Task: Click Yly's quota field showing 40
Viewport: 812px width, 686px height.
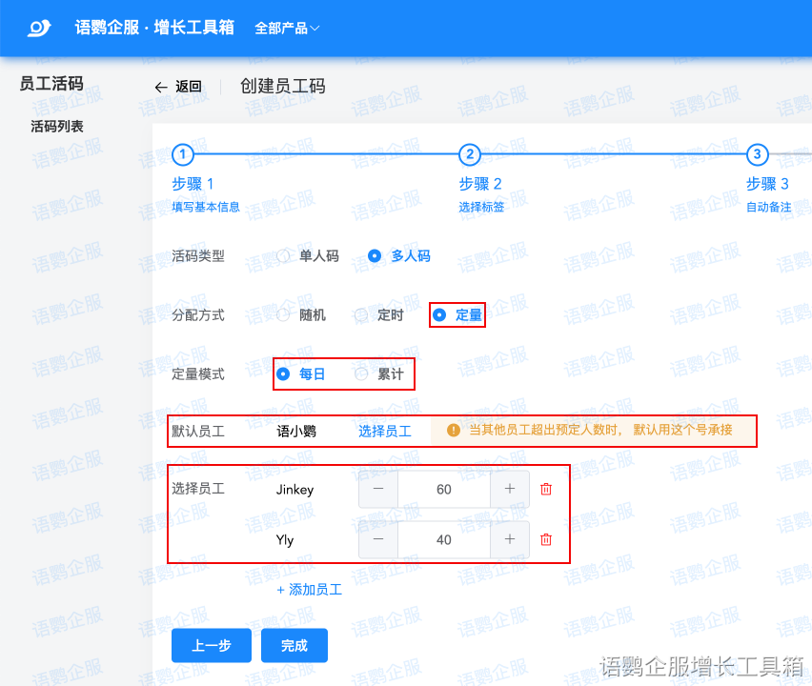Action: pos(444,539)
